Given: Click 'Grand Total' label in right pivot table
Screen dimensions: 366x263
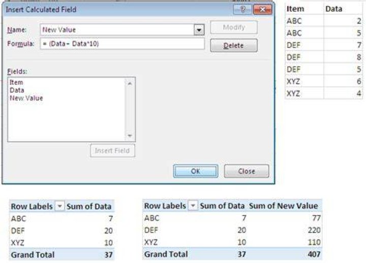Looking at the screenshot, I should 166,254.
